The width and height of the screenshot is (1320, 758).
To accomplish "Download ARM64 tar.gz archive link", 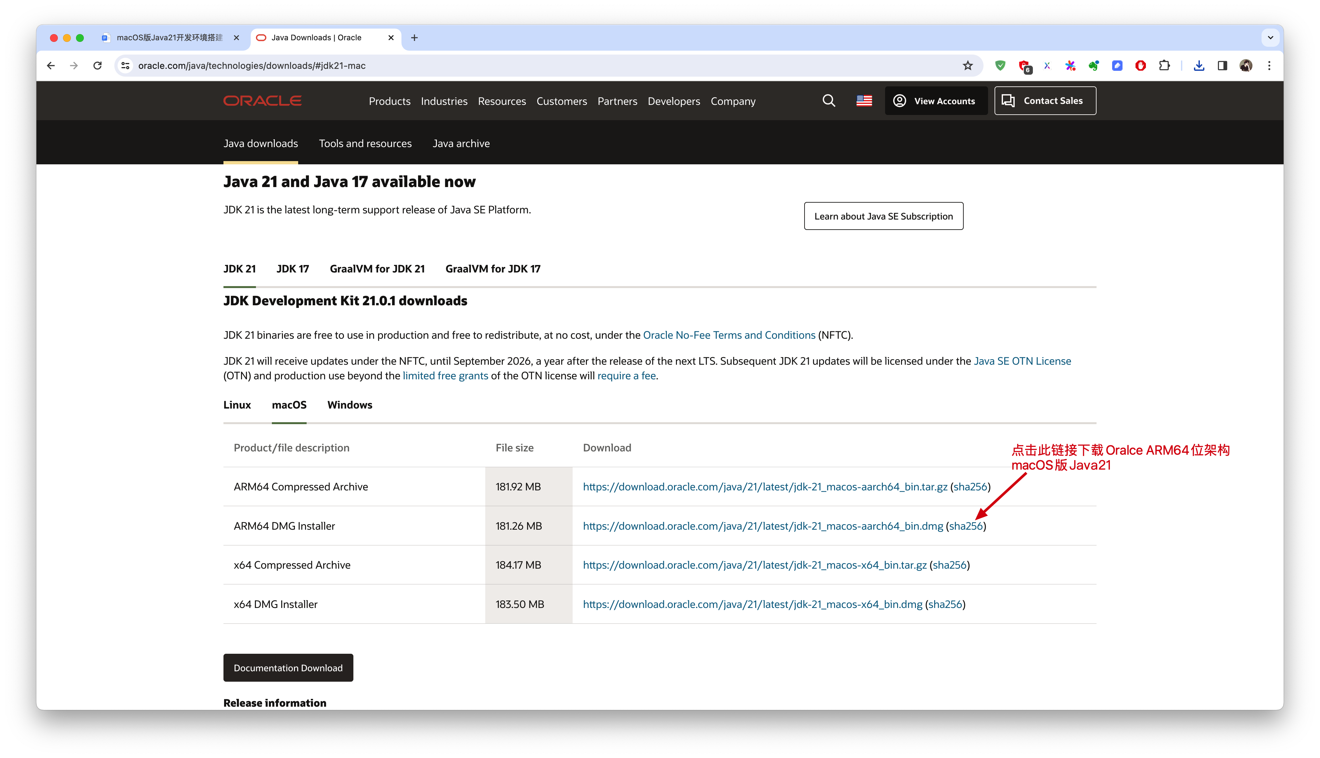I will 765,486.
